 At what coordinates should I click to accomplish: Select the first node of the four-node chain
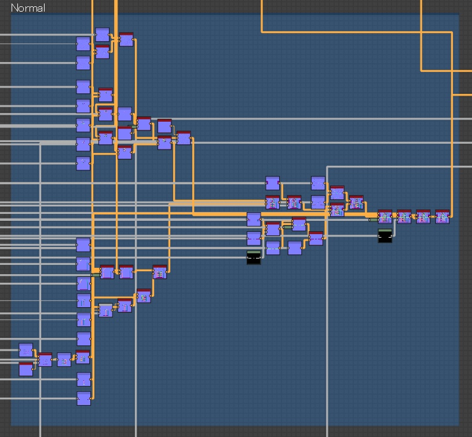(x=385, y=217)
